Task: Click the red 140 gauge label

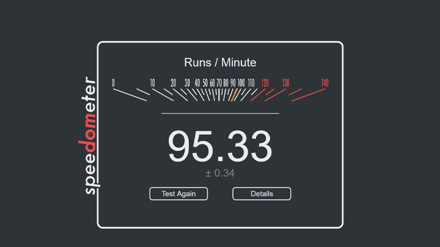Action: click(324, 83)
